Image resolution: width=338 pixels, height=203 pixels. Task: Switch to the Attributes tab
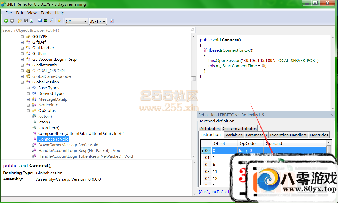pyautogui.click(x=210, y=128)
